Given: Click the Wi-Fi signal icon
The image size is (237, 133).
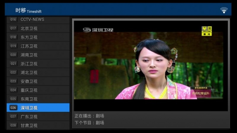Looking at the screenshot, I should click(224, 10).
